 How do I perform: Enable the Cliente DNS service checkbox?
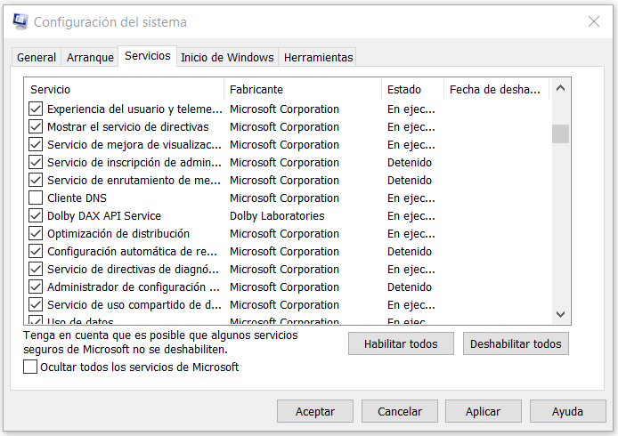36,198
